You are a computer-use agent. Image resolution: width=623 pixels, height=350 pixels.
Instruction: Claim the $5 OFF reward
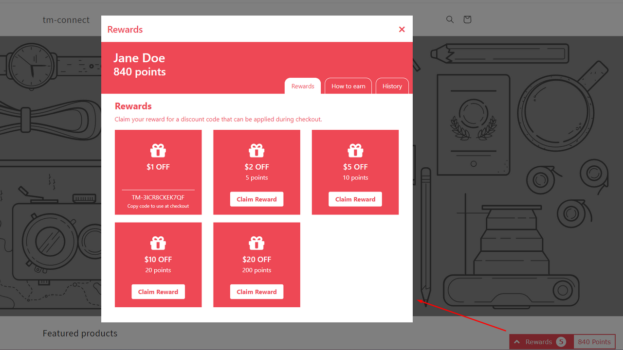point(355,199)
